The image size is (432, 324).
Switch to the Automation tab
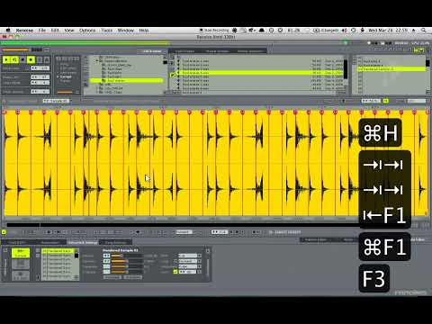point(49,242)
